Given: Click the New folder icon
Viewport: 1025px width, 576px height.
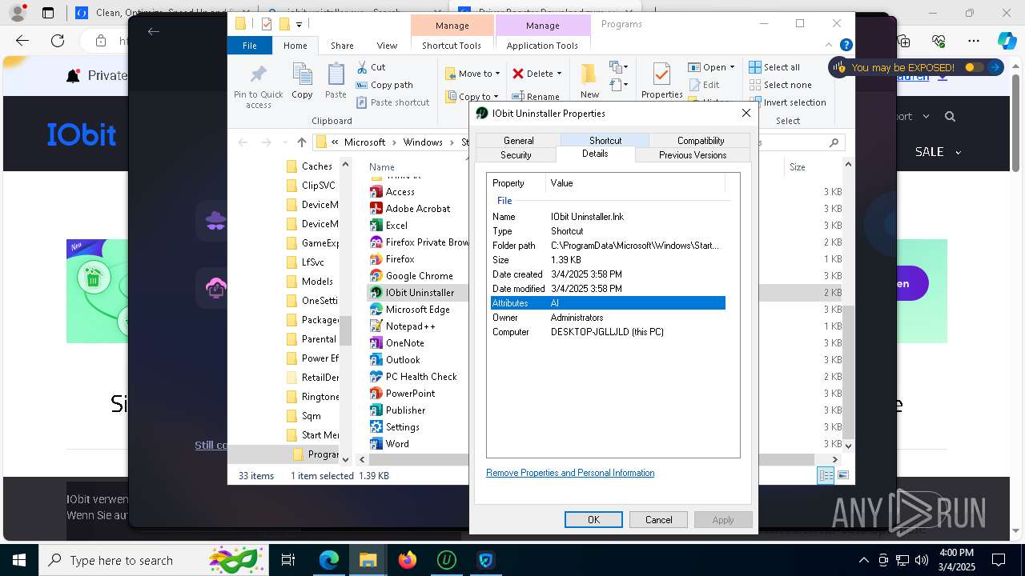Looking at the screenshot, I should click(589, 74).
